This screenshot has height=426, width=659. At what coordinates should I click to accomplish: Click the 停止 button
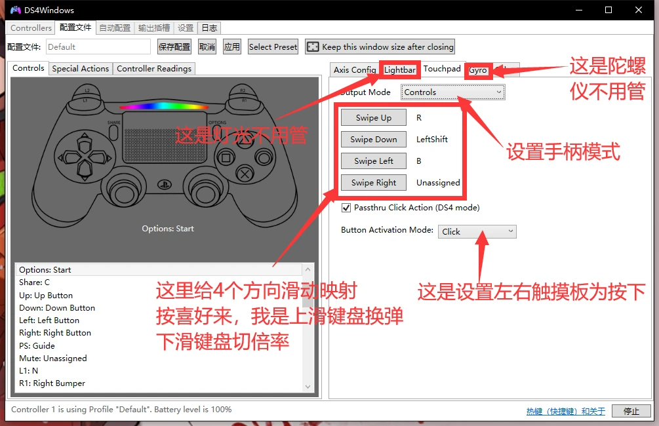631,412
